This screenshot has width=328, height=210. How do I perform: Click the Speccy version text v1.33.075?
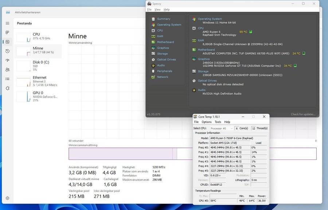[x=153, y=114]
